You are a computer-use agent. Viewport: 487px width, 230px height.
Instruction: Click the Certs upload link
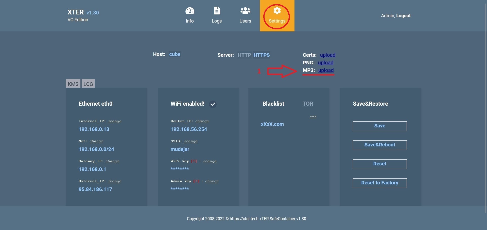click(x=327, y=55)
